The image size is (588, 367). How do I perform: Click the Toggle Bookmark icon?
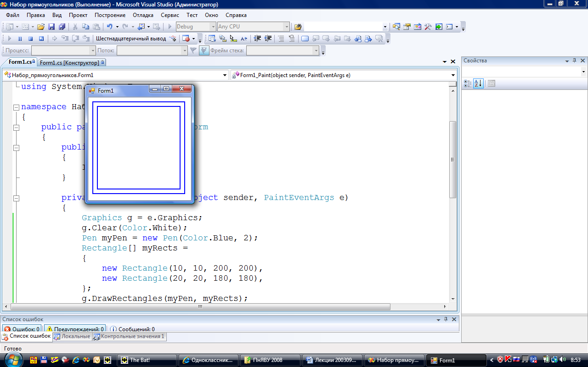click(x=305, y=39)
